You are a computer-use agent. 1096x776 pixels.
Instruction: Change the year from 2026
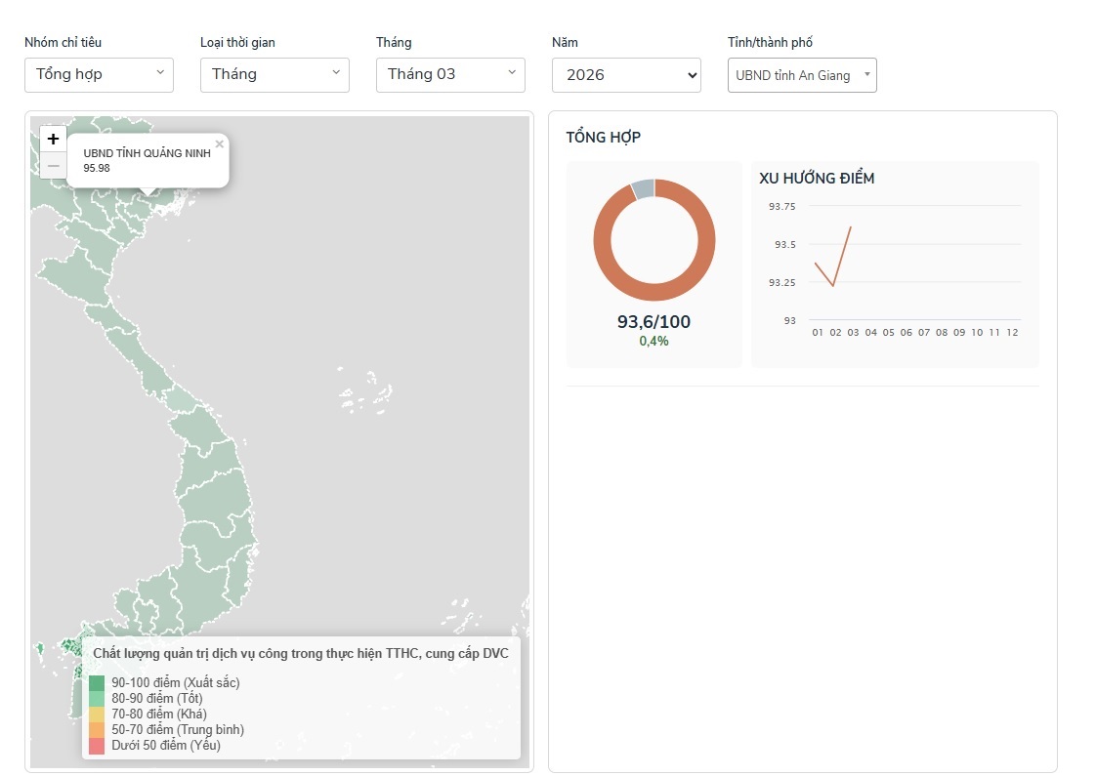tap(626, 75)
